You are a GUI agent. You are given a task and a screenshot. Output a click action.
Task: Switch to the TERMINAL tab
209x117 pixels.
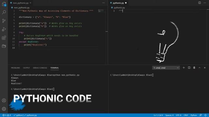pos(55,68)
